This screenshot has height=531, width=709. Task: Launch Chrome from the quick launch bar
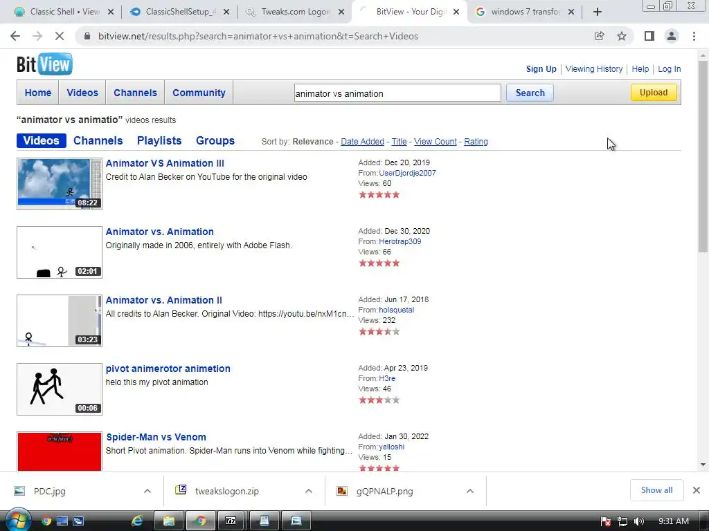46,521
